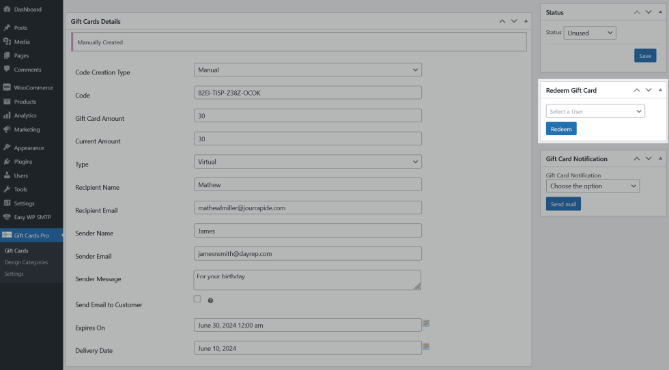Image resolution: width=669 pixels, height=370 pixels.
Task: Move Gift Card Notification panel down arrow
Action: (649, 158)
